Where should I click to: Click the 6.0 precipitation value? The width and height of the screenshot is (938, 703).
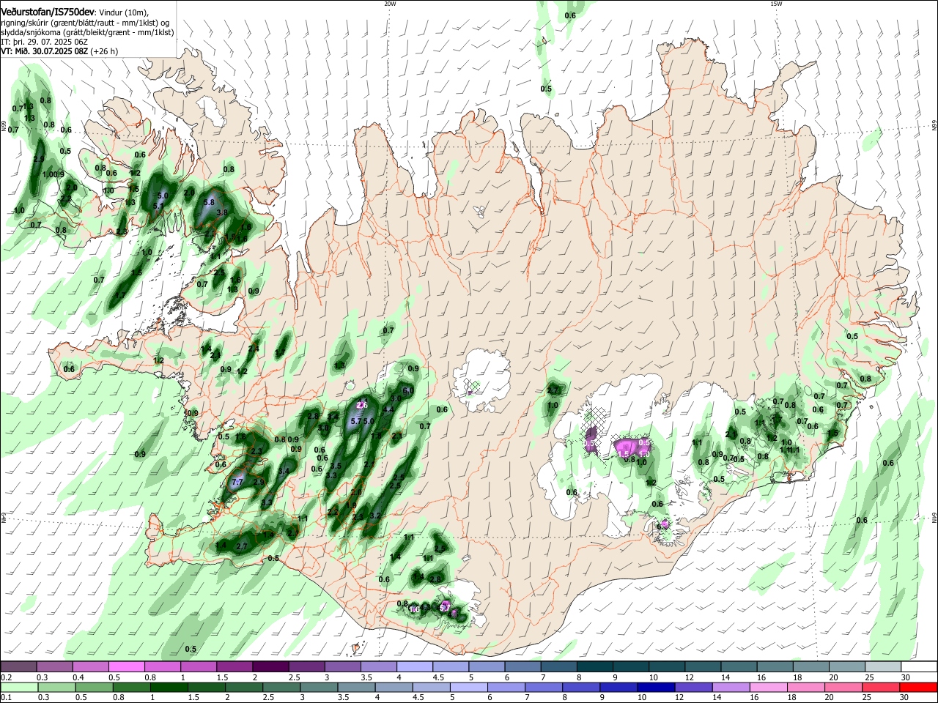click(408, 391)
